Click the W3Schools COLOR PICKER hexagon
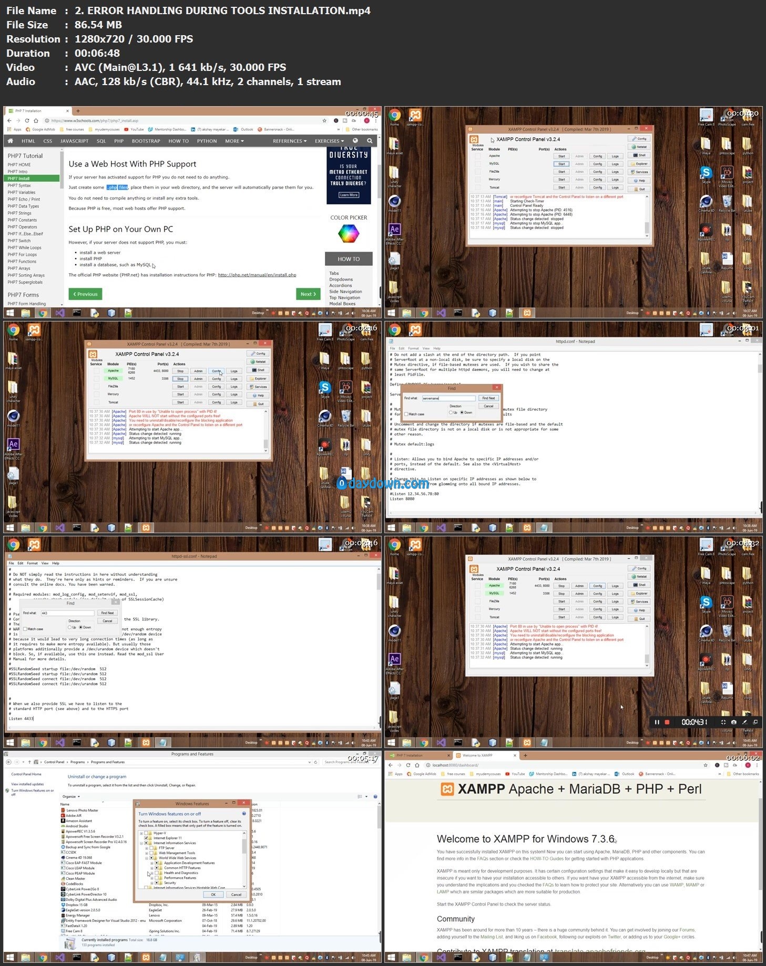766x966 pixels. click(348, 233)
